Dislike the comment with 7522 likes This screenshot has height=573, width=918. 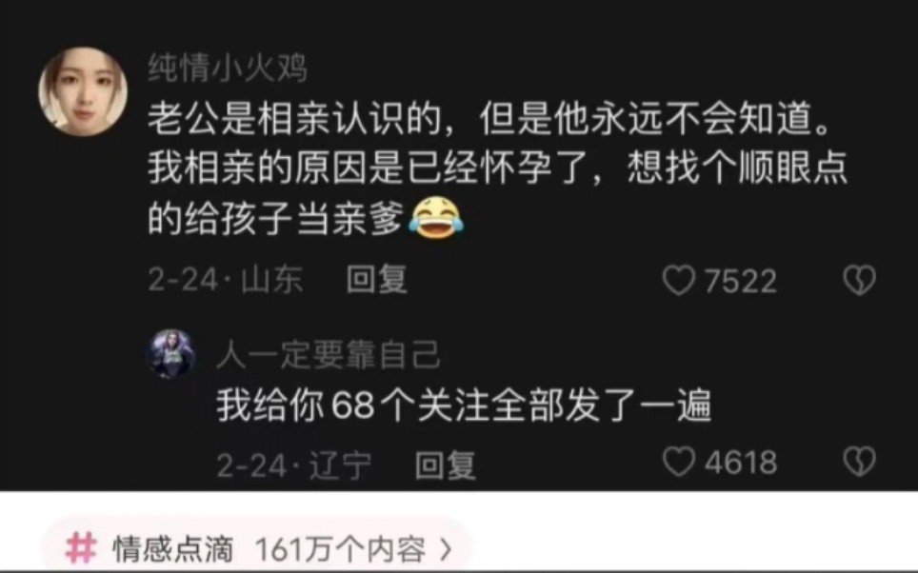860,280
